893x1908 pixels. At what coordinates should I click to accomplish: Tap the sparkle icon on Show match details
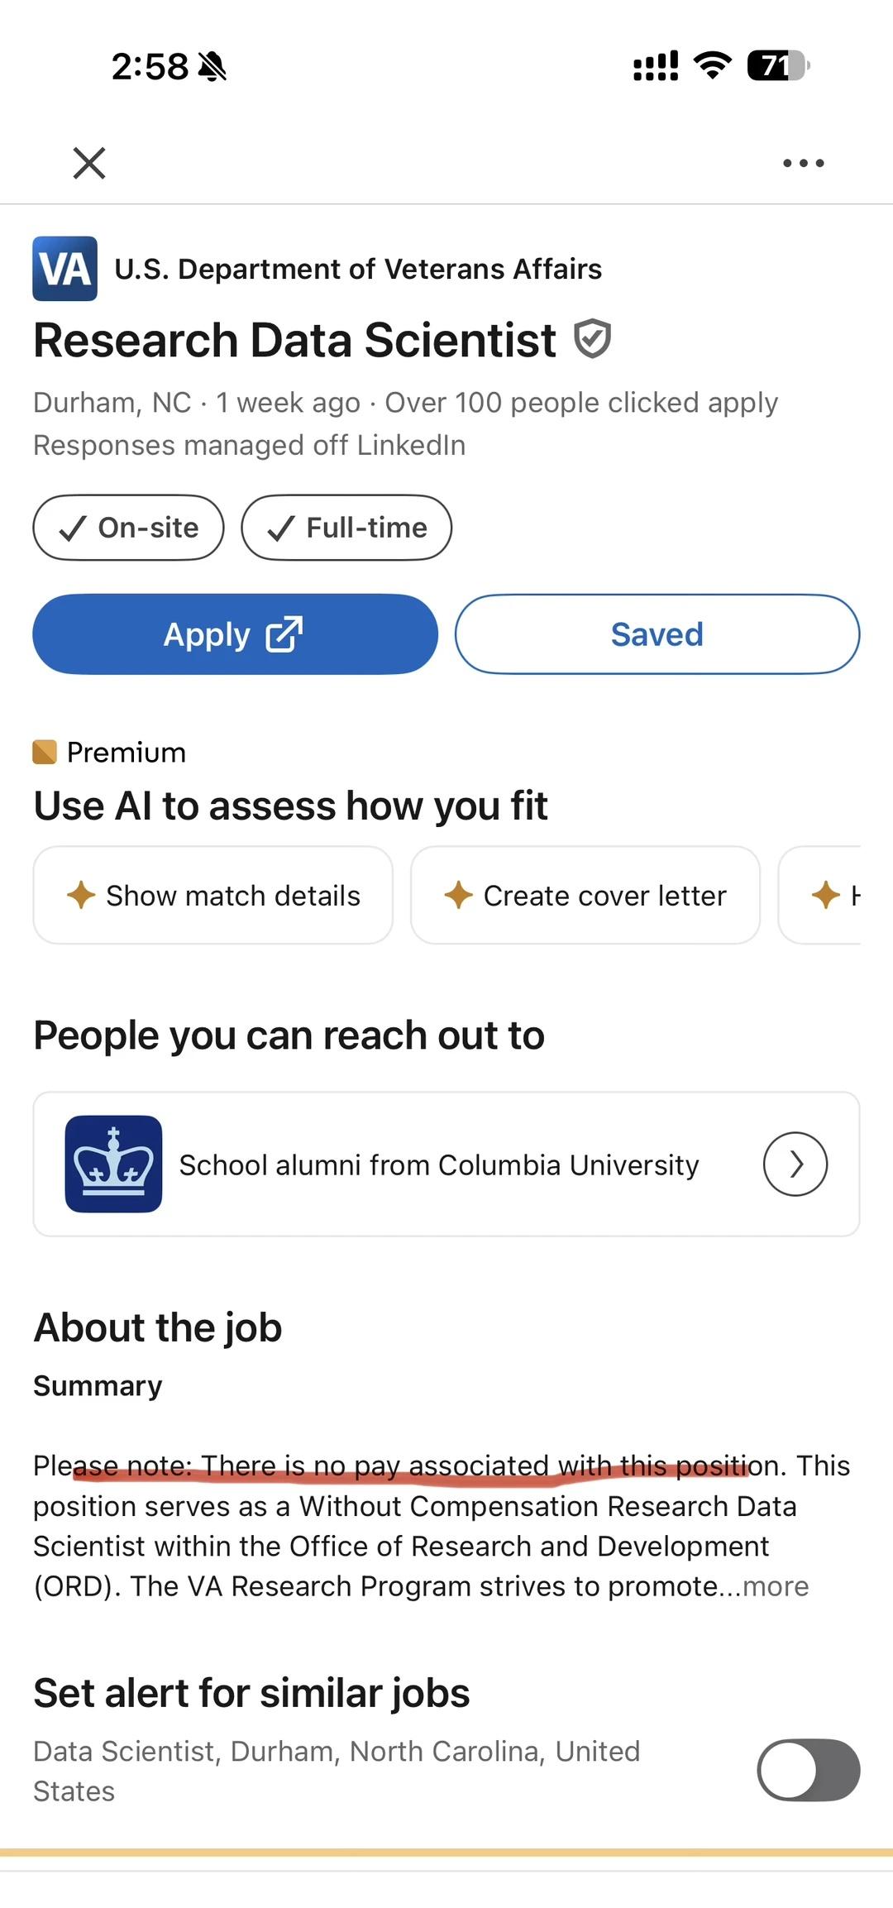[x=81, y=895]
